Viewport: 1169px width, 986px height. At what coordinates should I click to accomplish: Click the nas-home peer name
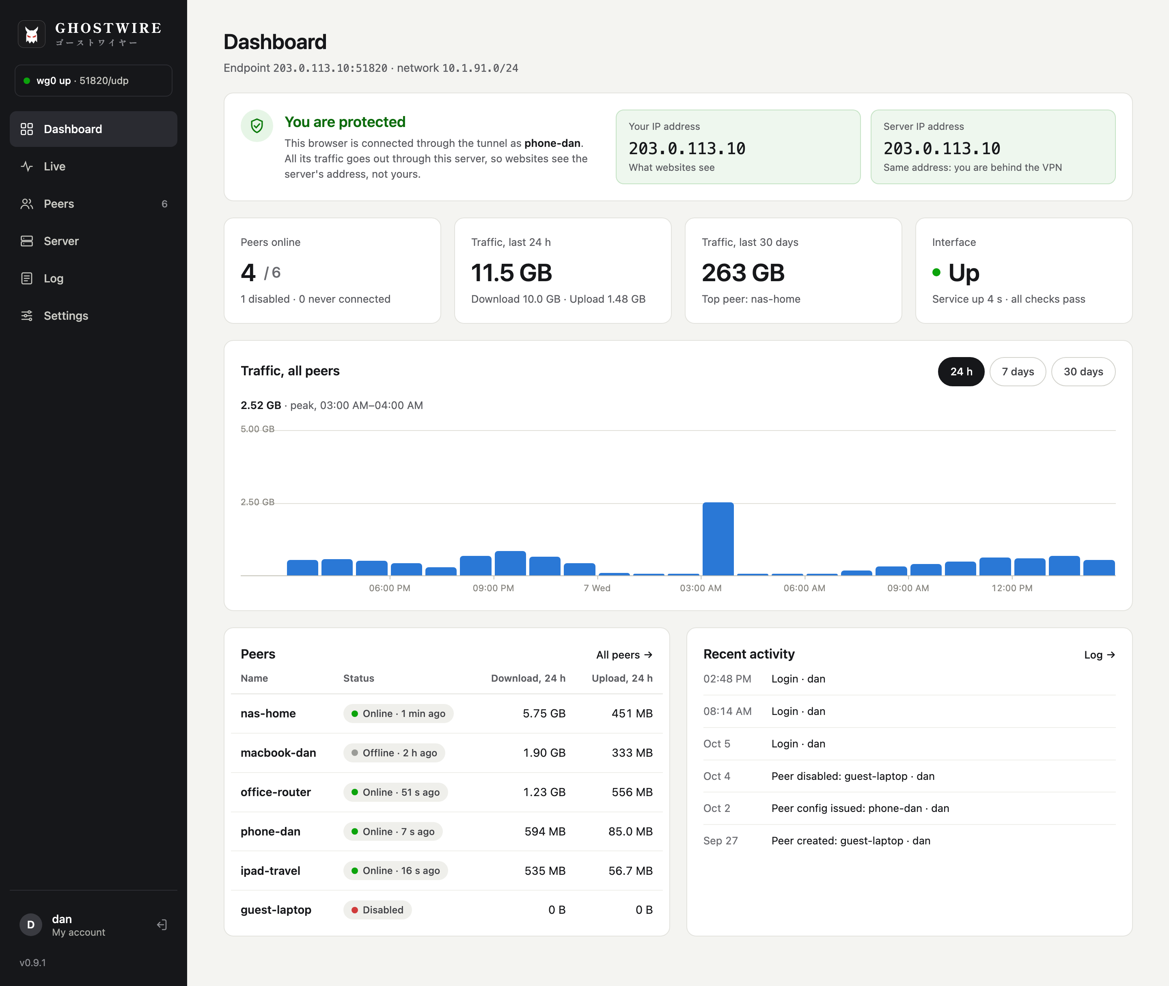(268, 713)
